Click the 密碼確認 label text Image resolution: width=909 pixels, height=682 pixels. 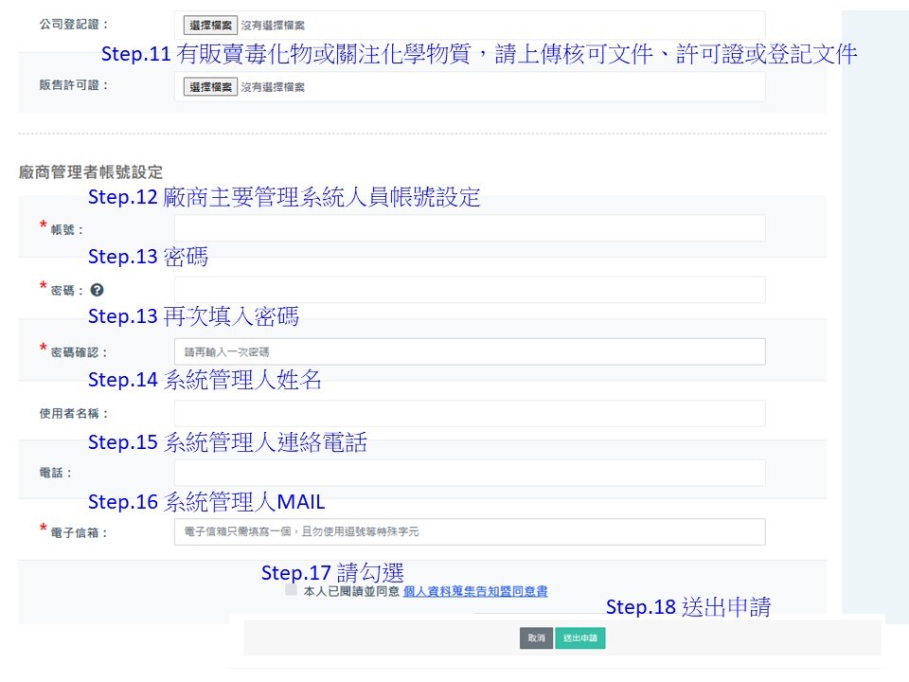[80, 352]
